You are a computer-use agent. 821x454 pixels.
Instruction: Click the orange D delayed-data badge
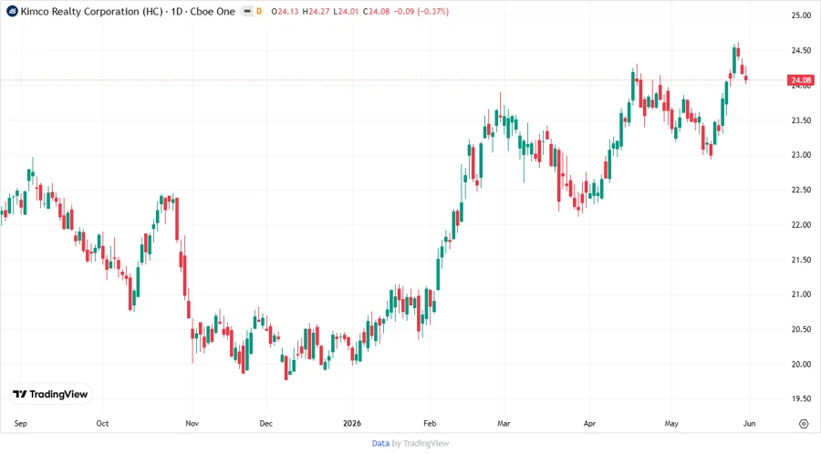(x=259, y=12)
